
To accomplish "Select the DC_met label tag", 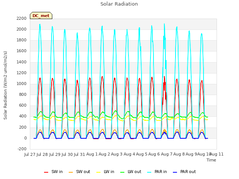I will 41,16.
